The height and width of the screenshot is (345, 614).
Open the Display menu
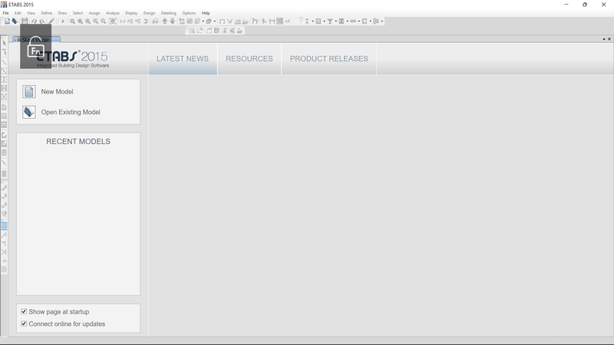131,13
